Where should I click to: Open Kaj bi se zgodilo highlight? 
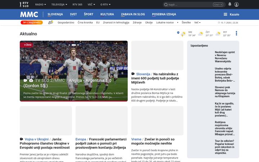point(224,109)
